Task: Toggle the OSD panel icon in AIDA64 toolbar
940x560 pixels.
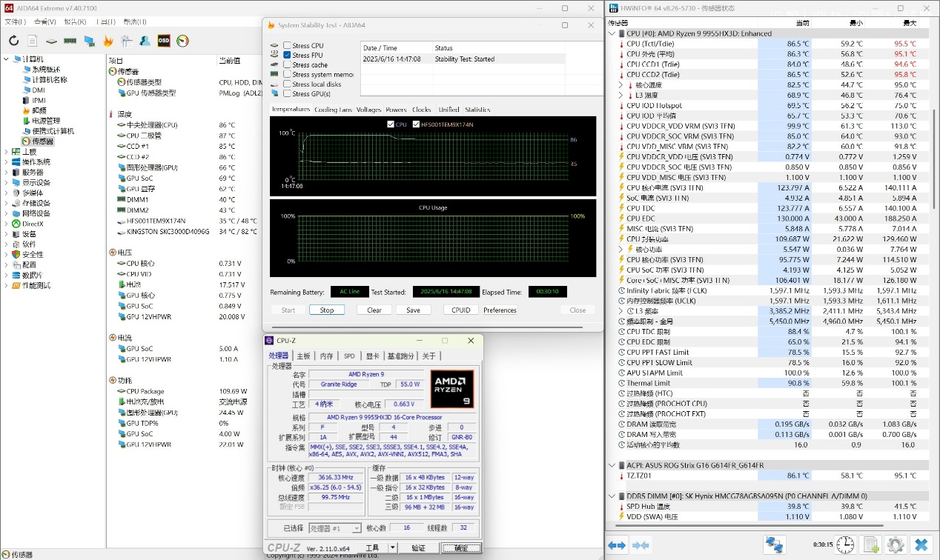Action: click(164, 41)
